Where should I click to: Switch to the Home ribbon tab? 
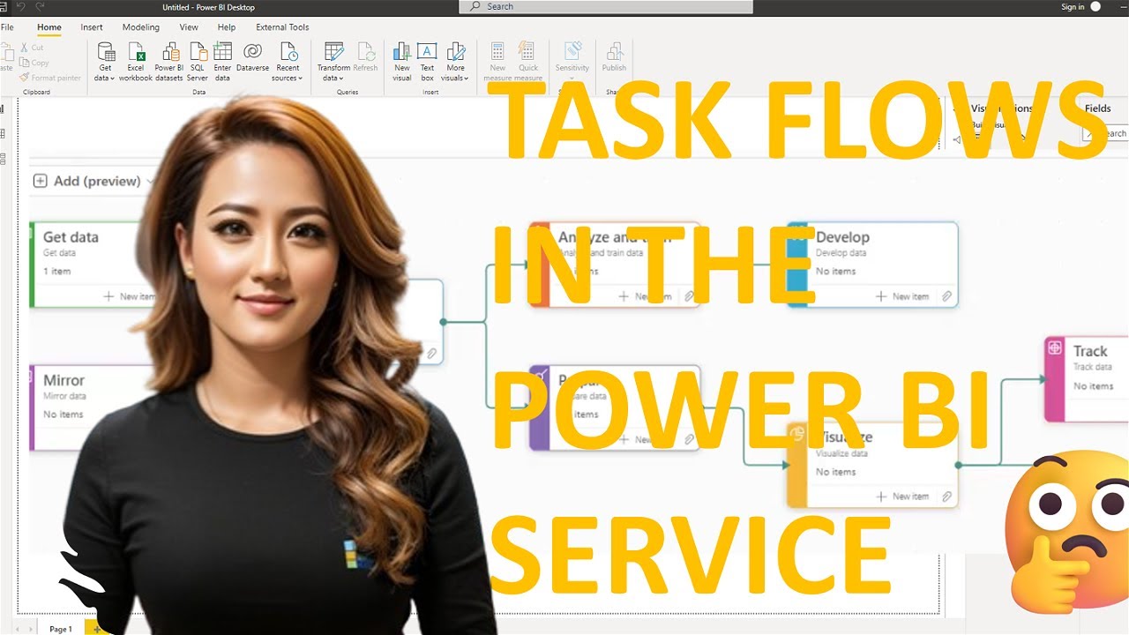point(49,27)
